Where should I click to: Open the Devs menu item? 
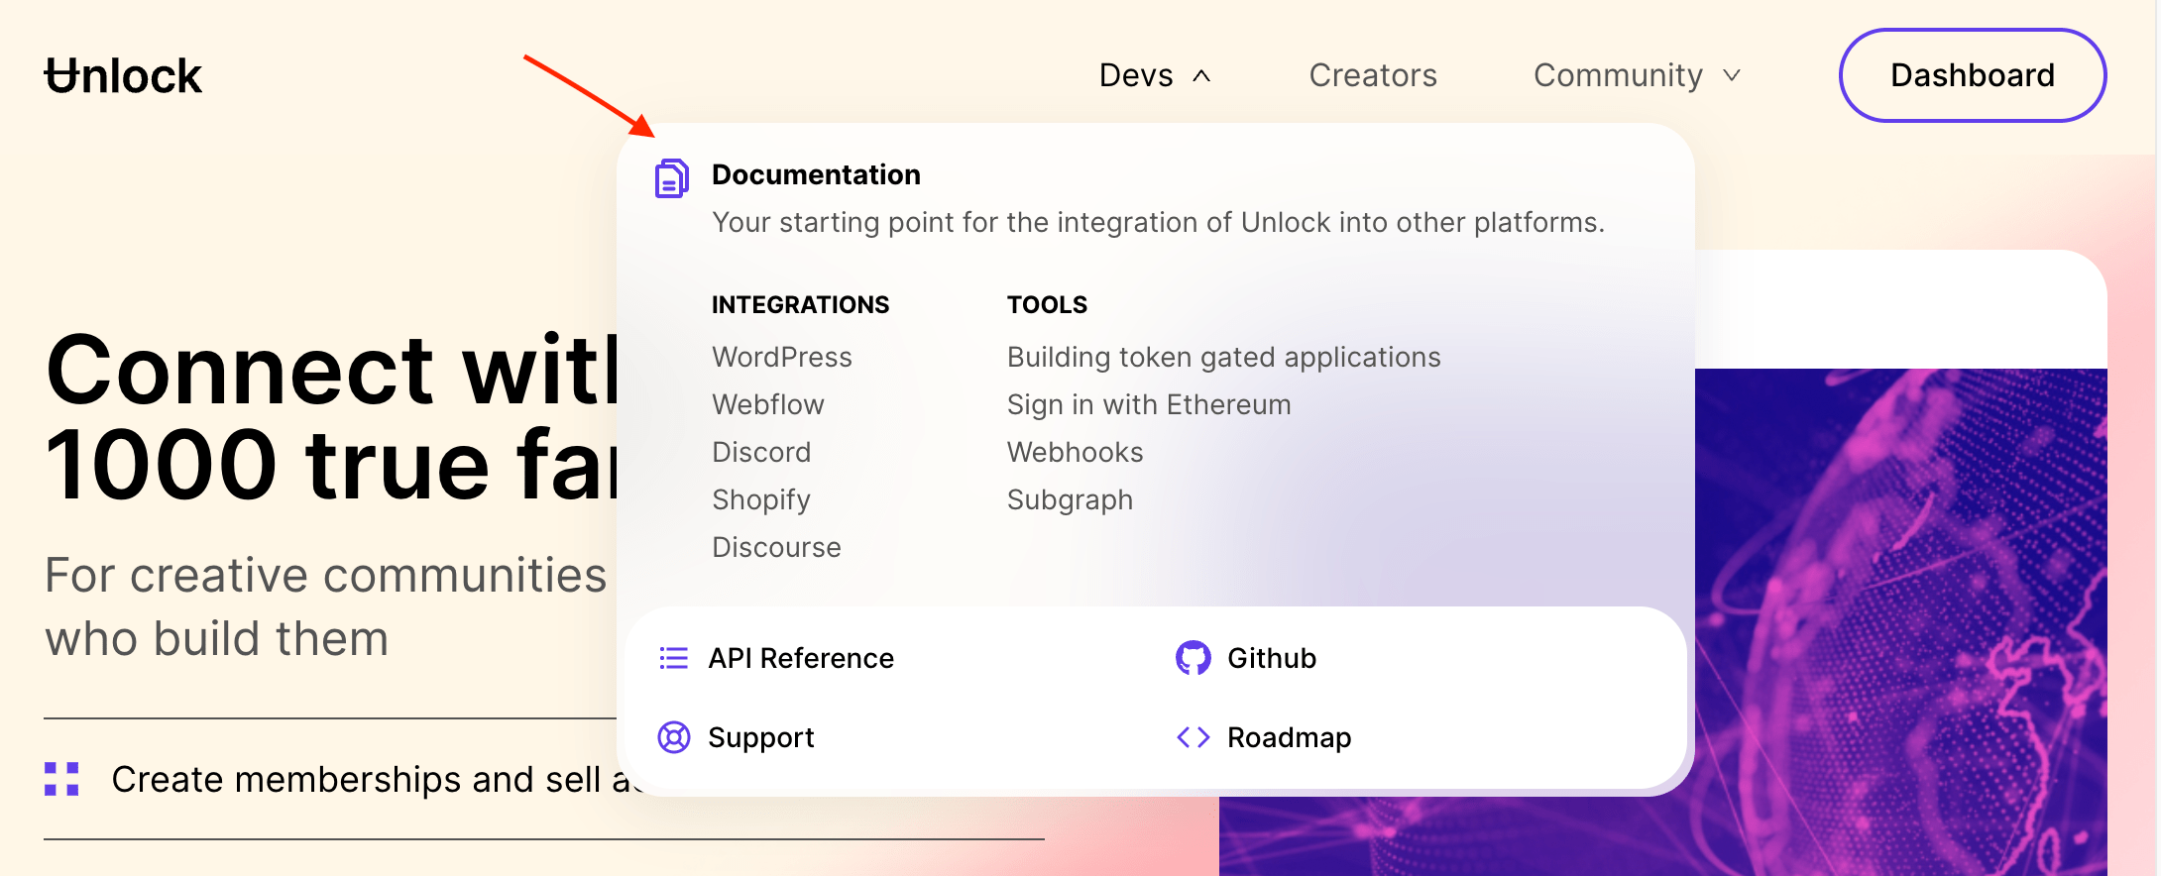tap(1136, 75)
